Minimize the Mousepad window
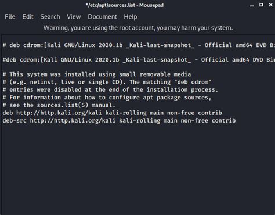 (x=252, y=6)
